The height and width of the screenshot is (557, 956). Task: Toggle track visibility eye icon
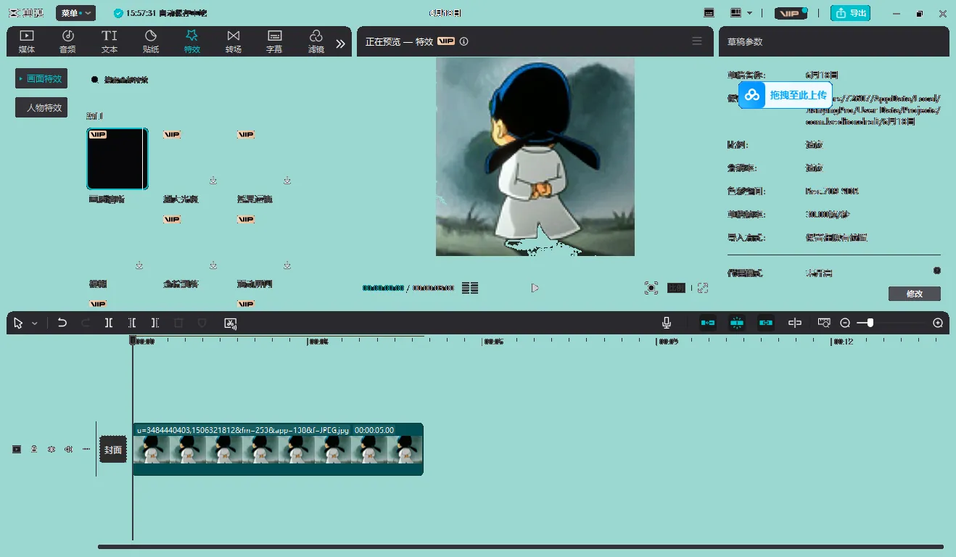coord(51,449)
